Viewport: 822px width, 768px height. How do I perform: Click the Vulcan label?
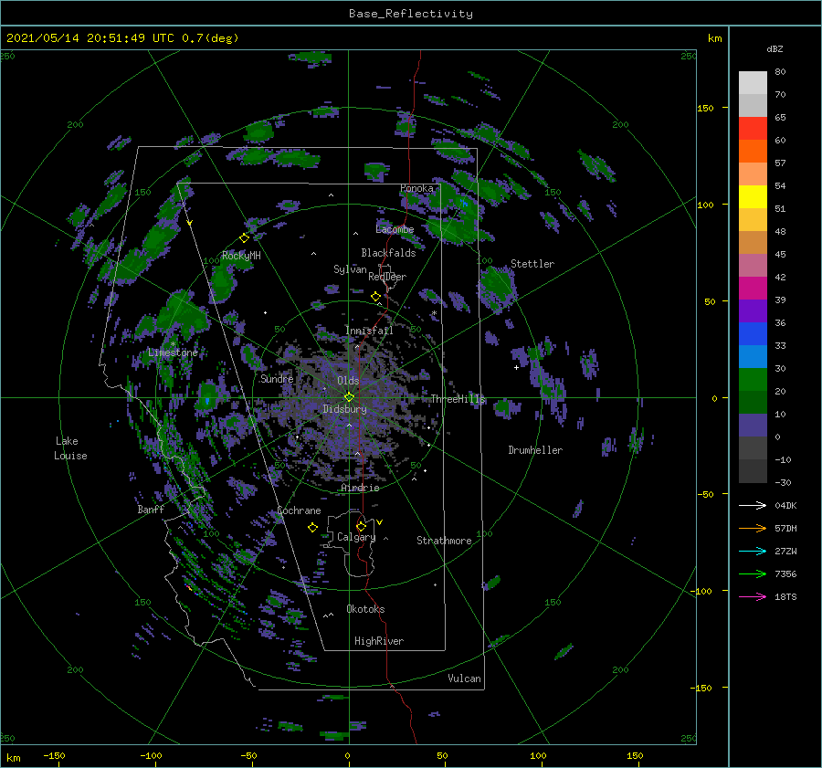click(465, 679)
